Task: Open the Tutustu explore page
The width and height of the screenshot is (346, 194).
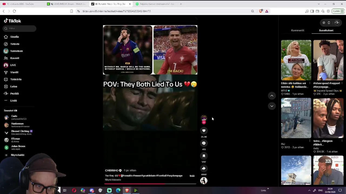Action: pos(12,44)
